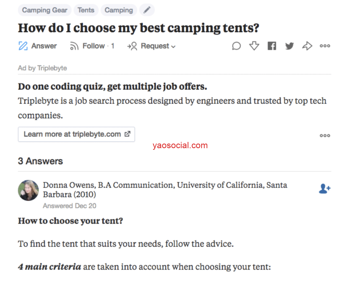Click Learn more at triplebyte.com
Screen dimensions: 360x292
click(77, 134)
